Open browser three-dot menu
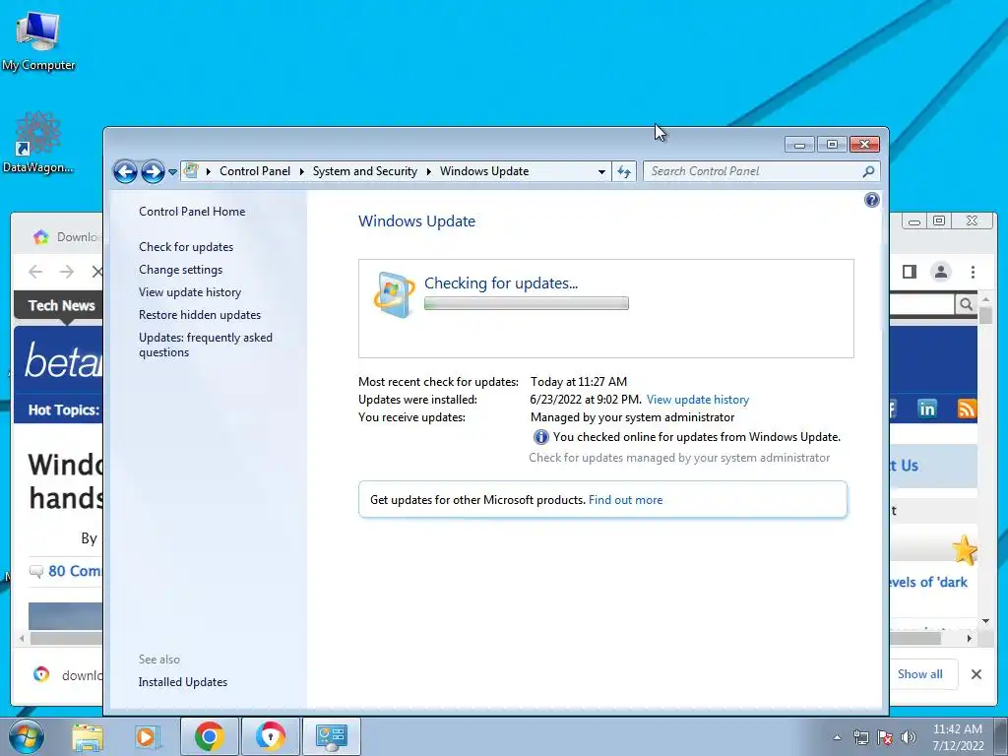 tap(973, 272)
